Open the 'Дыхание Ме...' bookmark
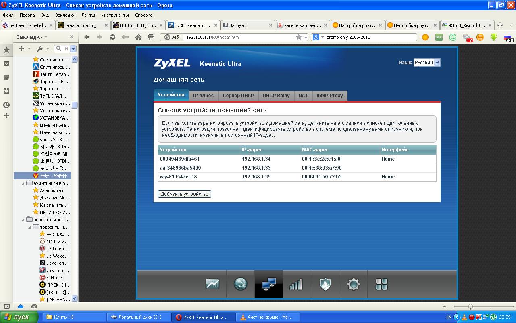Screen dimensions: 516x323 pos(55,198)
